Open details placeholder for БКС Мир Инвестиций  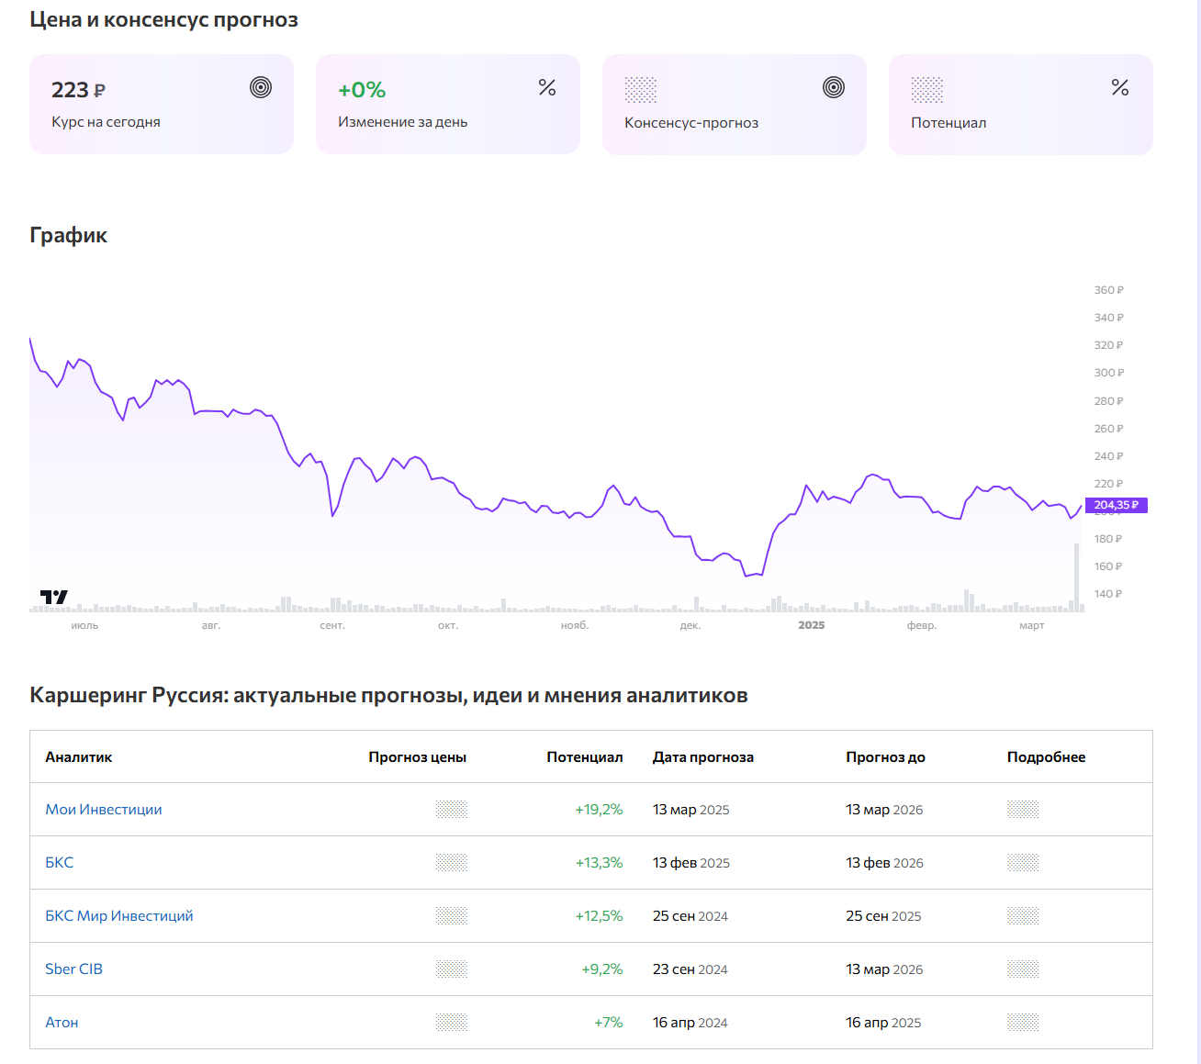pyautogui.click(x=1023, y=916)
